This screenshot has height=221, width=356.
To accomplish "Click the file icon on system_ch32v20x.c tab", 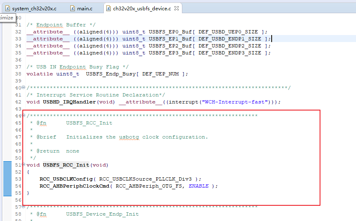I will pos(7,8).
